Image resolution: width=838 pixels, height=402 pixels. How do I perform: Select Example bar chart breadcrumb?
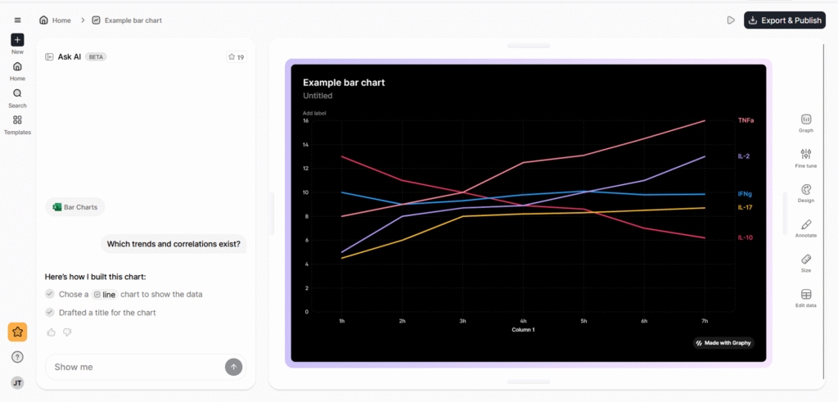tap(131, 20)
